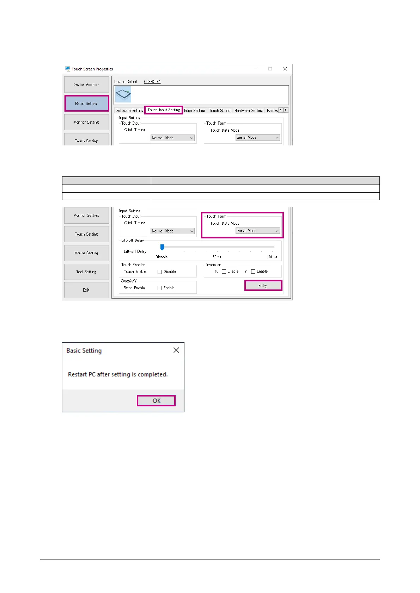Image resolution: width=420 pixels, height=593 pixels.
Task: Confirm restart message with OK
Action: 156,401
